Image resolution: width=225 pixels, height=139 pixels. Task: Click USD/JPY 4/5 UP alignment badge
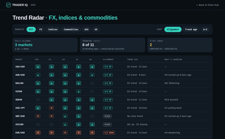(x=108, y=108)
